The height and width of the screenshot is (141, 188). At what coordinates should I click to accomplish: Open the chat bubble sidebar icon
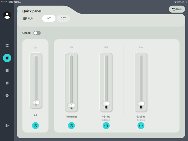(7, 83)
